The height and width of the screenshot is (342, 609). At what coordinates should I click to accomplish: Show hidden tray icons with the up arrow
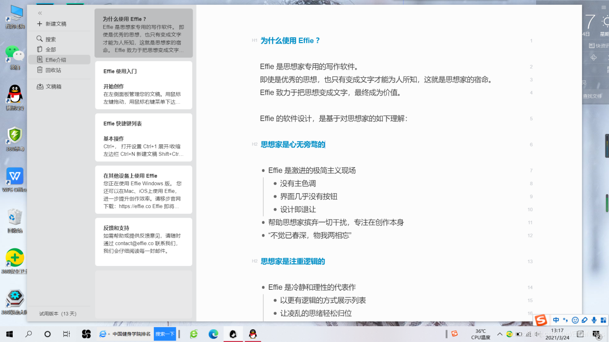500,334
